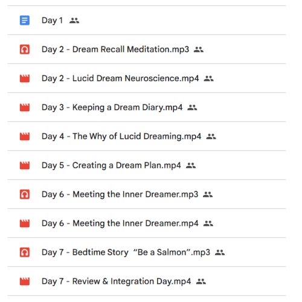Click the audio icon for Meeting the Inner Dreamer.mp3
The width and height of the screenshot is (302, 302).
25,194
